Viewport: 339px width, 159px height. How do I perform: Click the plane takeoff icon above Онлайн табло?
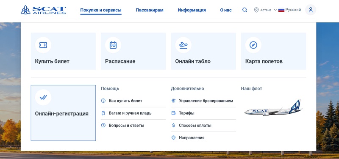click(183, 45)
